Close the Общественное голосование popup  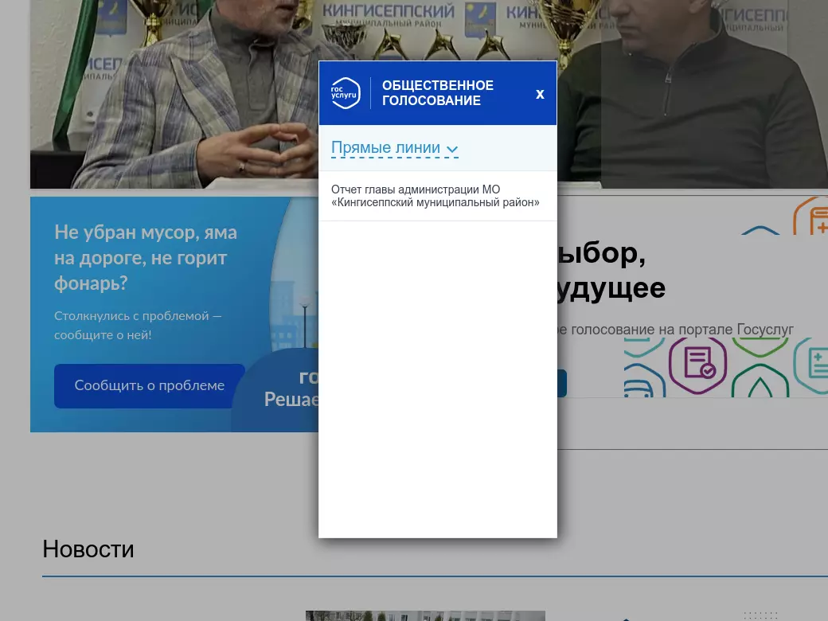(x=540, y=94)
